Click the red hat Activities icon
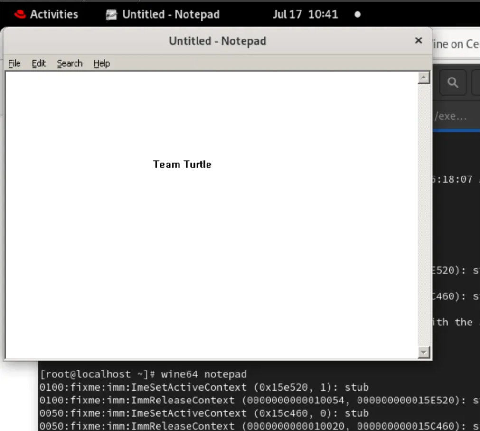Viewport: 480px width, 431px height. (x=19, y=14)
